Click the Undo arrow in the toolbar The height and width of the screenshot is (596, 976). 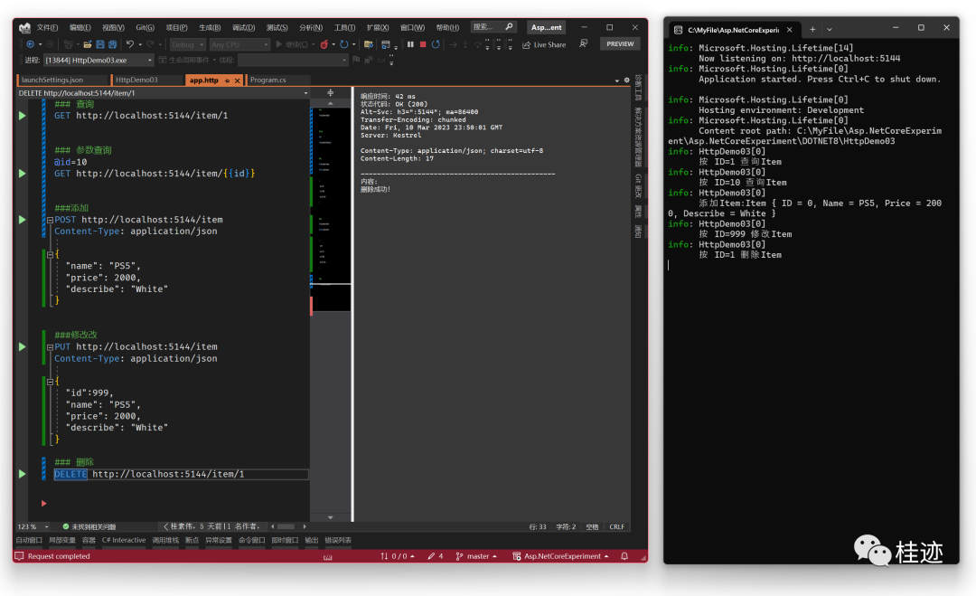pyautogui.click(x=130, y=44)
